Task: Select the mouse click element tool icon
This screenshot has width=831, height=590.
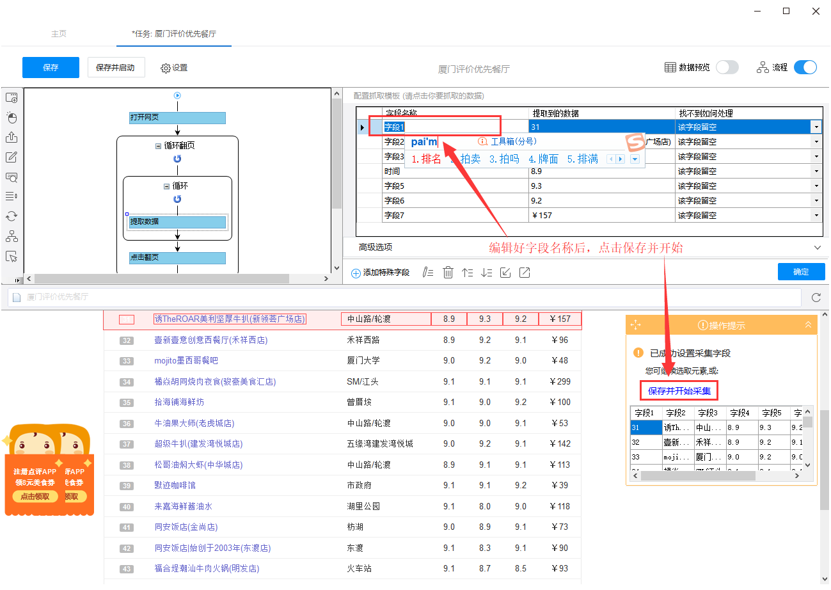Action: pyautogui.click(x=12, y=118)
